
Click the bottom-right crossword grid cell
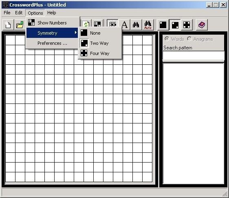(147, 177)
